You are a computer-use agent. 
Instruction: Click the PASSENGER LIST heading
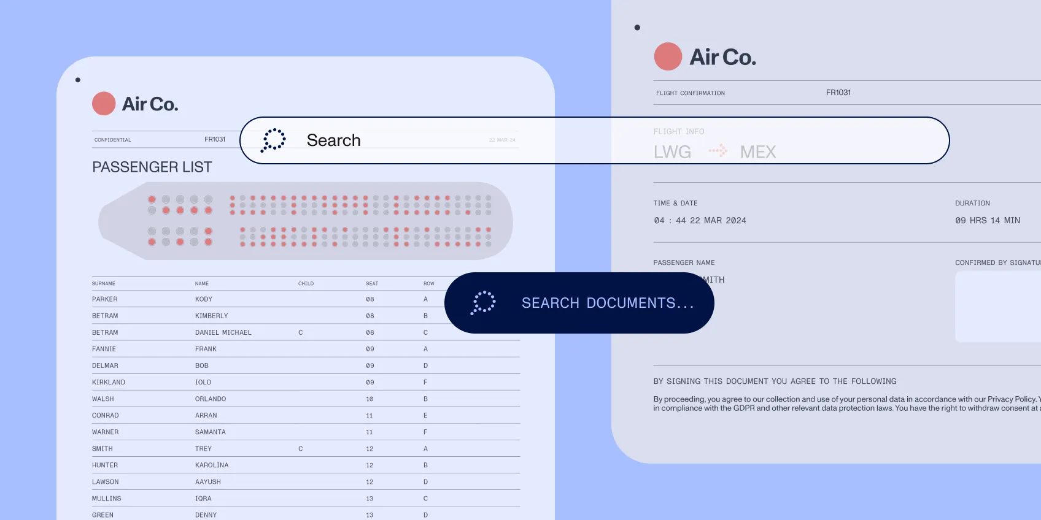[152, 167]
